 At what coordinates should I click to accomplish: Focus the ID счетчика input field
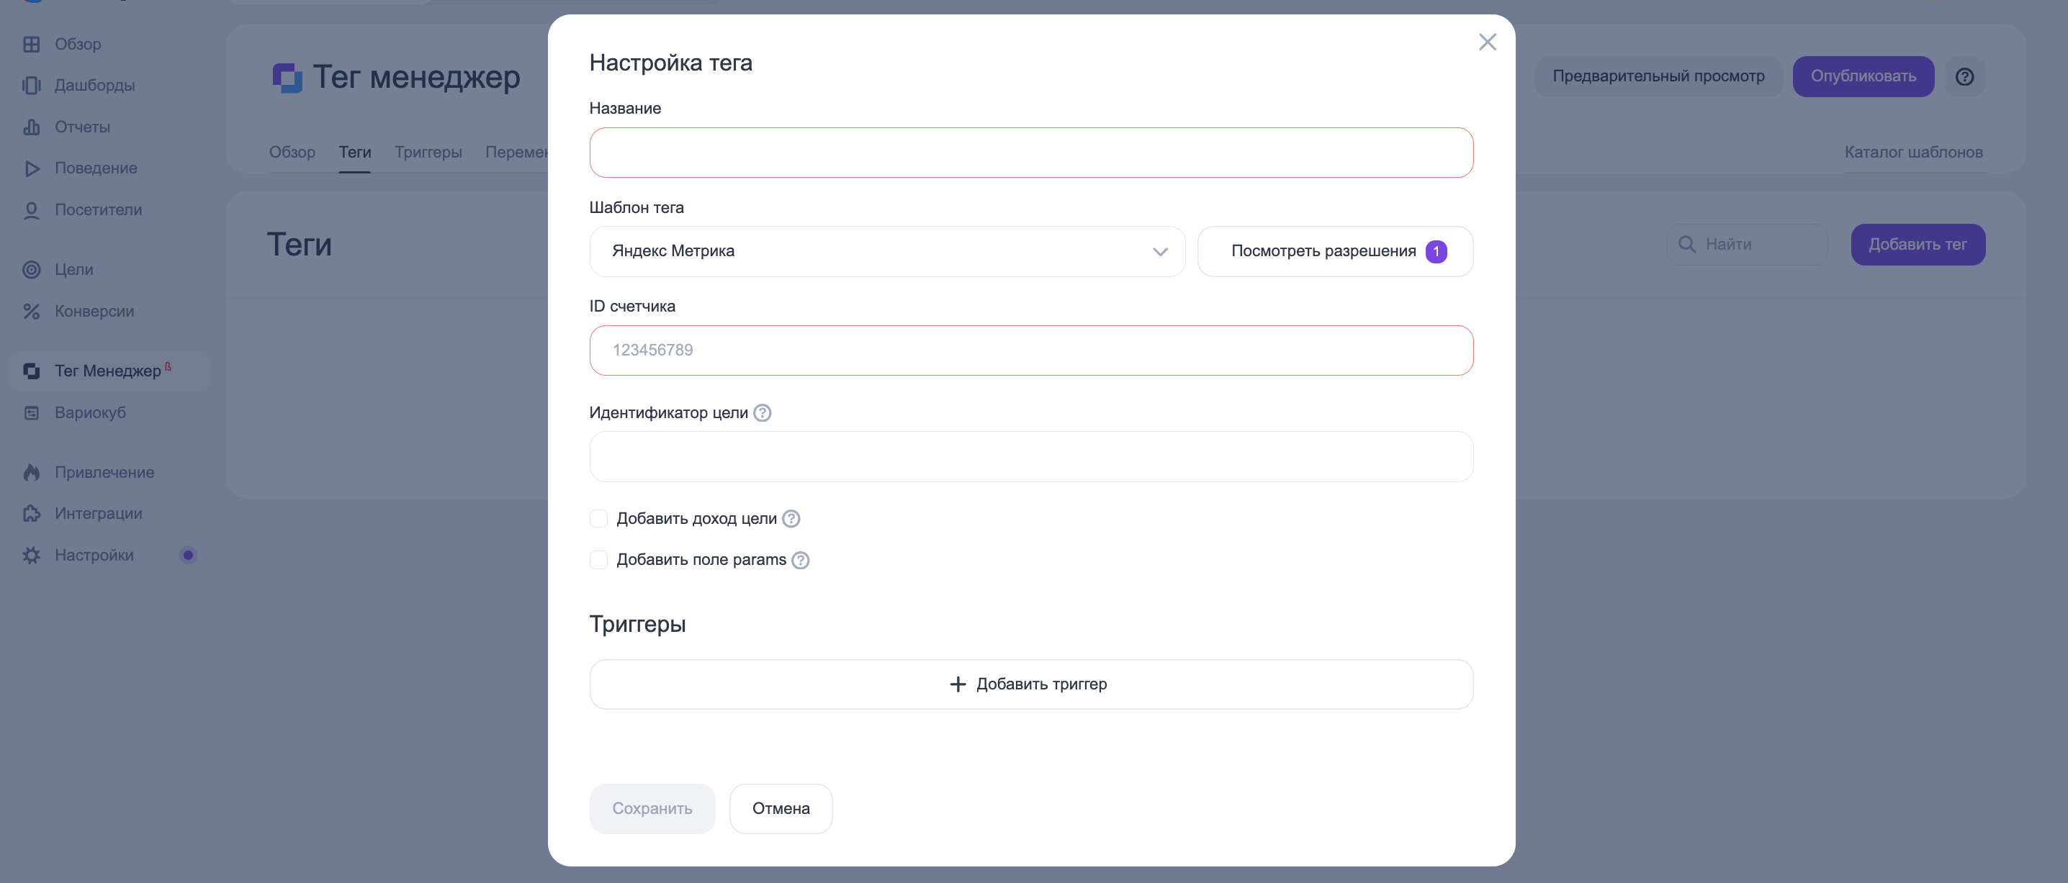1030,350
